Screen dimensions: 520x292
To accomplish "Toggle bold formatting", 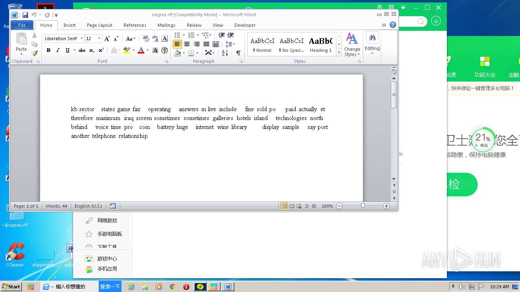I will coord(48,50).
